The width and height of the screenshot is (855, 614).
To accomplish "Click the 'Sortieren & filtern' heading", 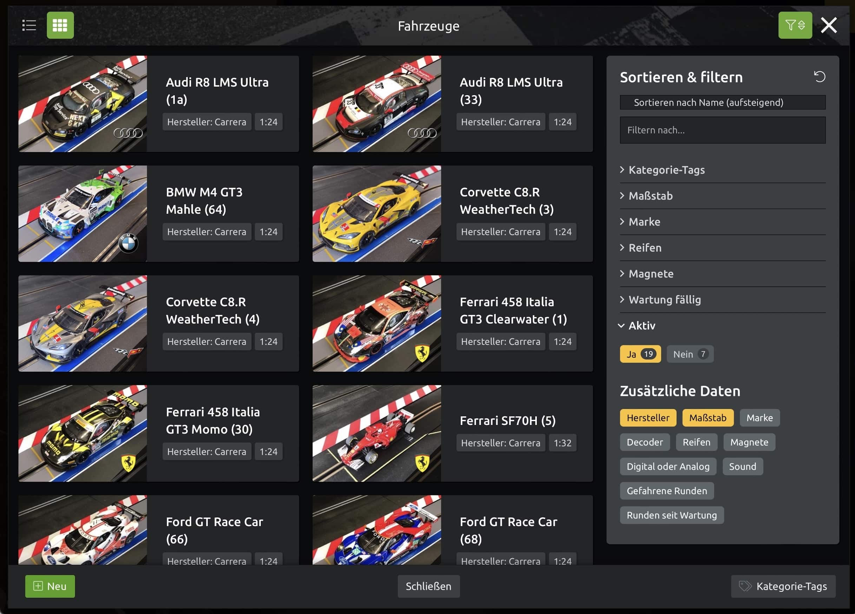I will click(681, 77).
